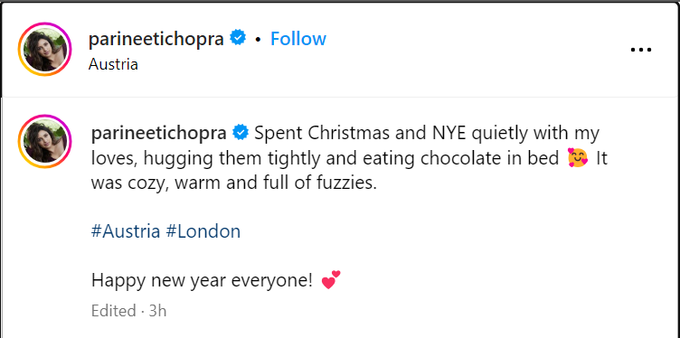Image resolution: width=680 pixels, height=338 pixels.
Task: Click the profile picture beside the caption
Action: click(x=44, y=141)
